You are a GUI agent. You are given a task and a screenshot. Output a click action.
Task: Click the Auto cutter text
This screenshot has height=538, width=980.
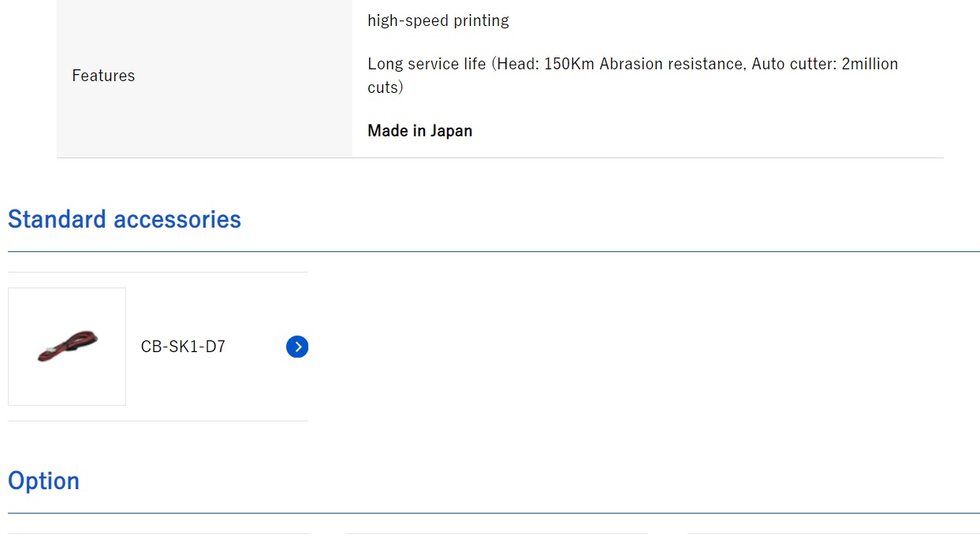pyautogui.click(x=794, y=64)
